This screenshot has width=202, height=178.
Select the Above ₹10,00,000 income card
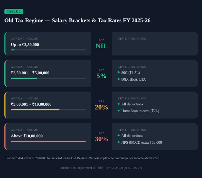(x=48, y=137)
